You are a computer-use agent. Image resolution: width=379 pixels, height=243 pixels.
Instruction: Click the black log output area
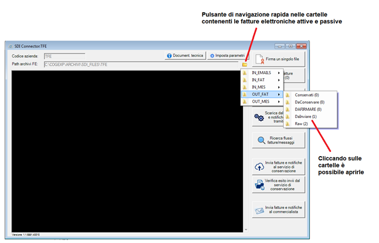(x=127, y=151)
